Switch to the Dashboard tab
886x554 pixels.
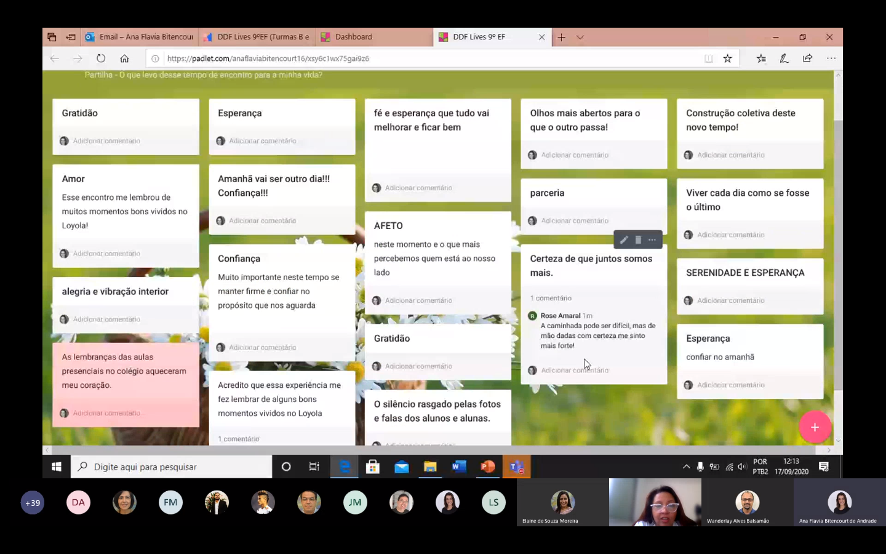(353, 37)
